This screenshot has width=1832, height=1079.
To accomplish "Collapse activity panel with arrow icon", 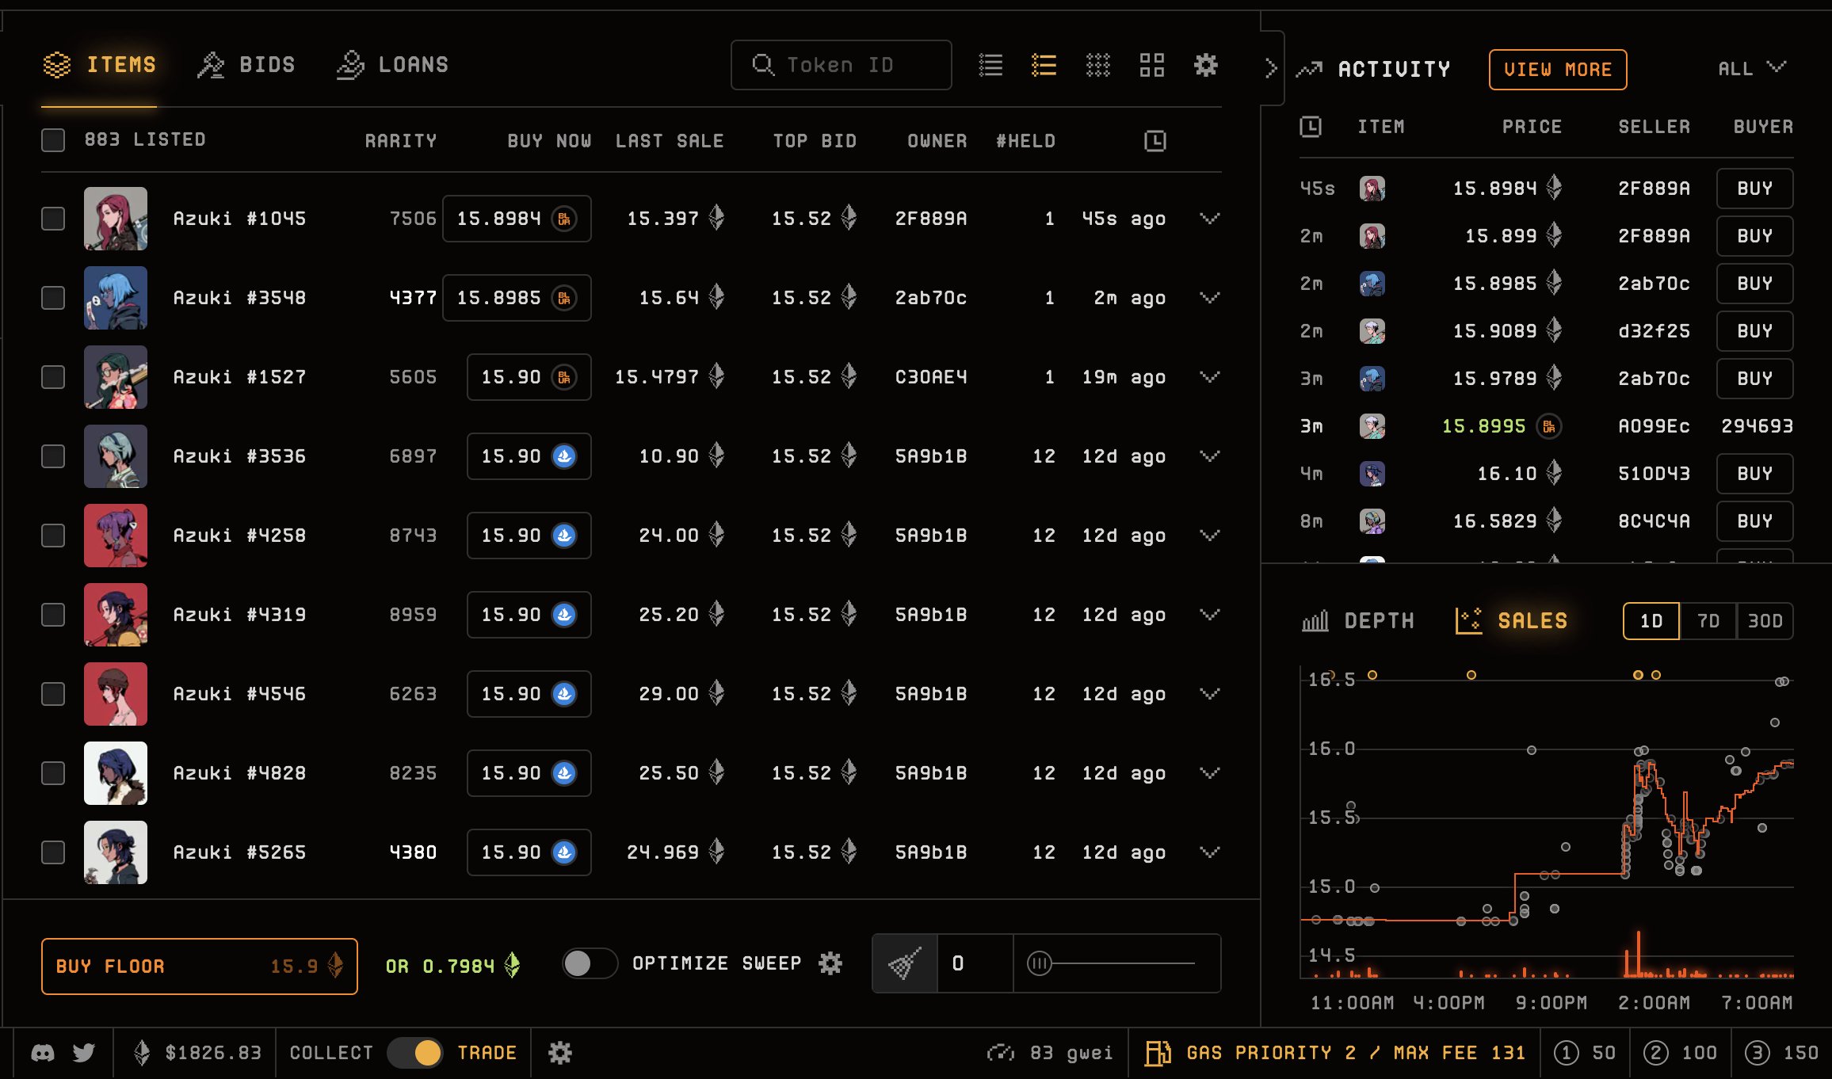I will click(x=1271, y=68).
